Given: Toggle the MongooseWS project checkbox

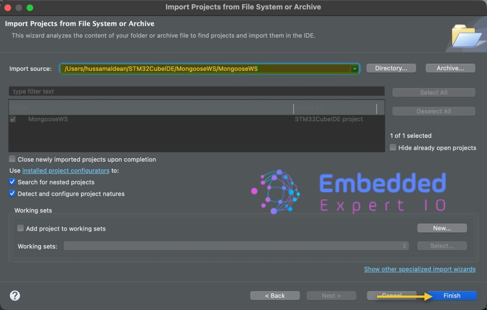Looking at the screenshot, I should 13,119.
